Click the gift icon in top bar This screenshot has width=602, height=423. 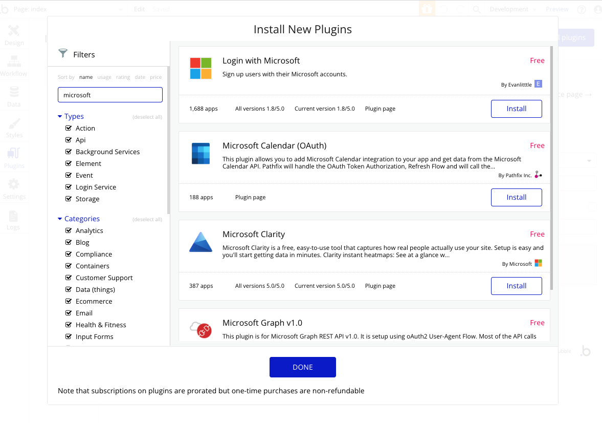point(427,9)
